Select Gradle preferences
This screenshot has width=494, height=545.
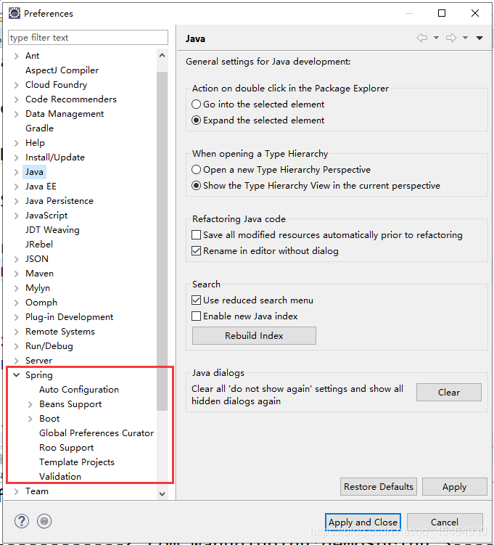(39, 128)
